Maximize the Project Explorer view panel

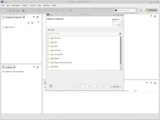38,17
